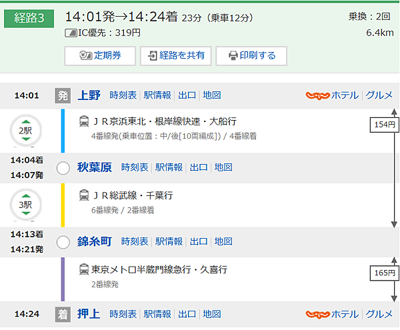
Task: Click the 乗換：2回 text
Action: tap(369, 17)
